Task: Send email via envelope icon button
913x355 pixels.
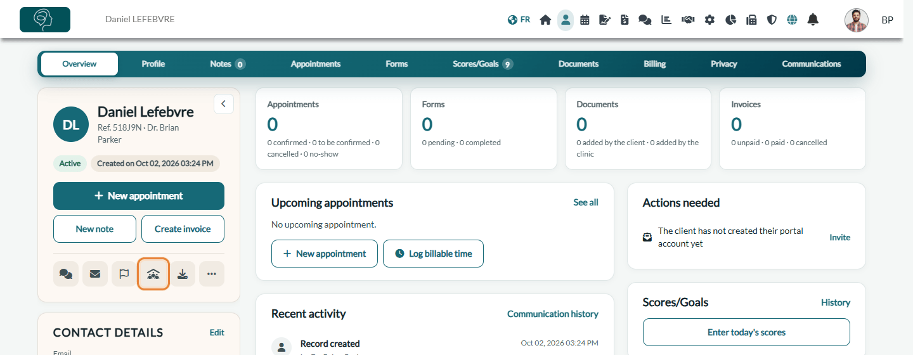Action: tap(95, 274)
